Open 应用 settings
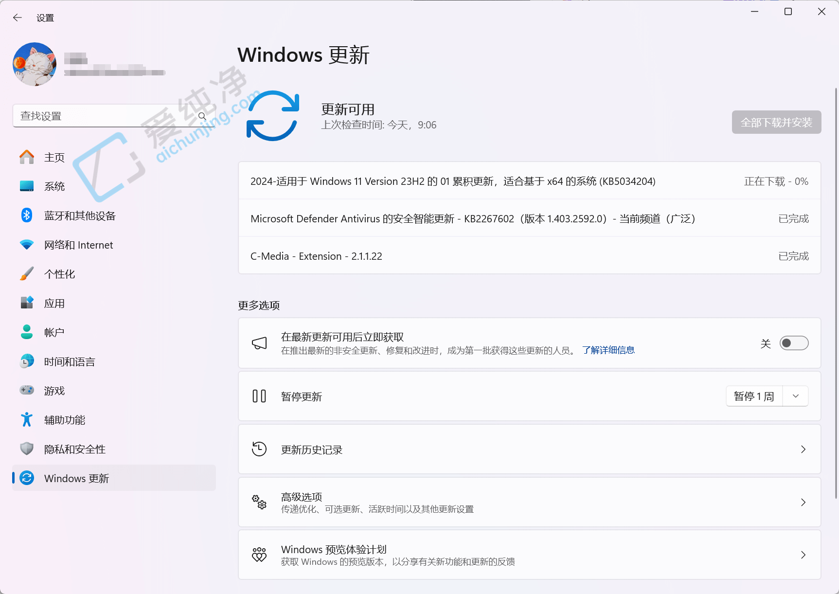The height and width of the screenshot is (594, 839). 114,303
